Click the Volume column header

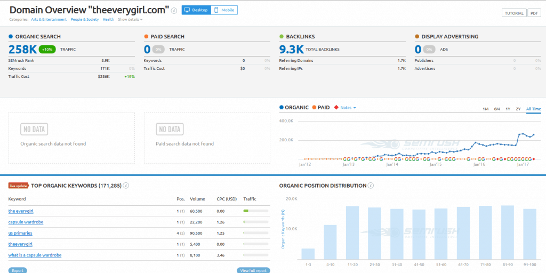tap(197, 199)
